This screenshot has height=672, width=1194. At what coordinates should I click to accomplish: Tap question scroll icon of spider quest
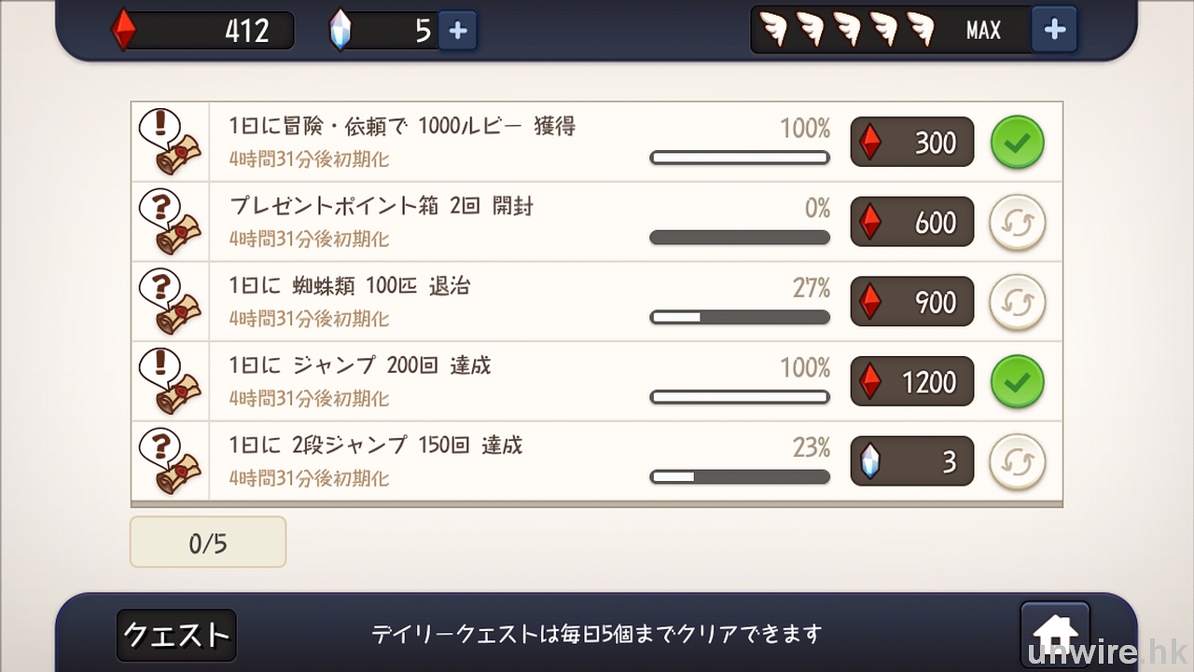(169, 302)
